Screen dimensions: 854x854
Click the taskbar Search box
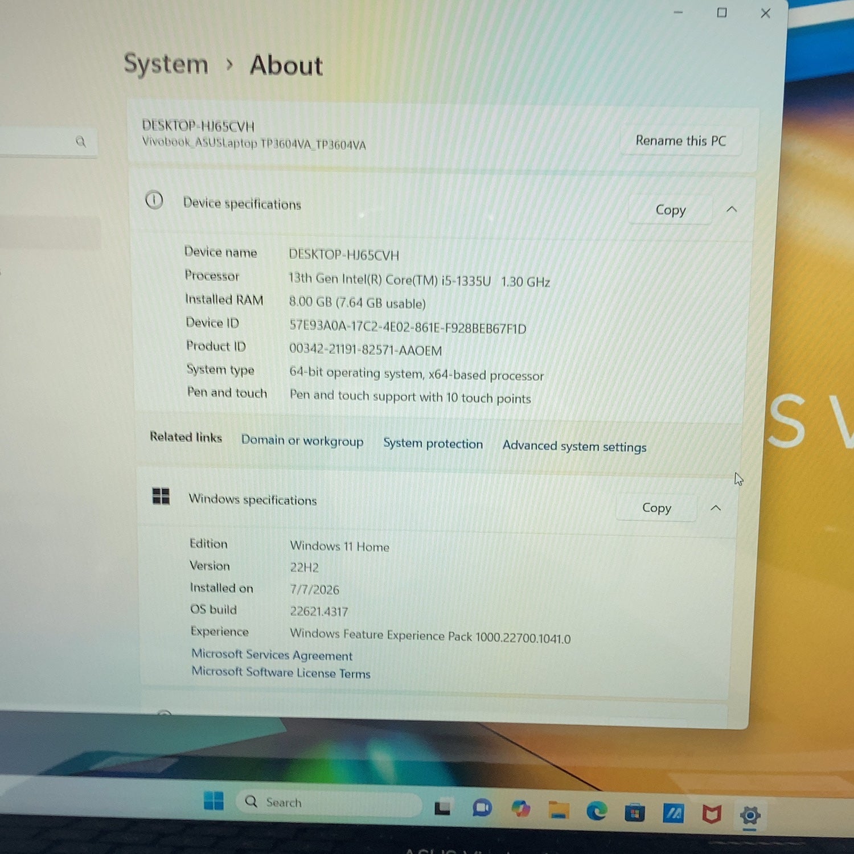click(x=329, y=803)
